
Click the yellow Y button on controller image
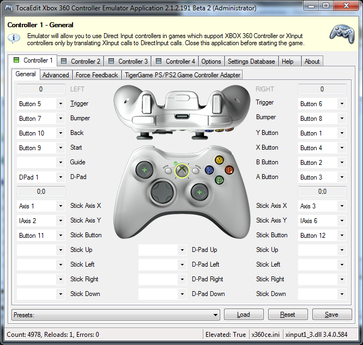click(x=219, y=160)
